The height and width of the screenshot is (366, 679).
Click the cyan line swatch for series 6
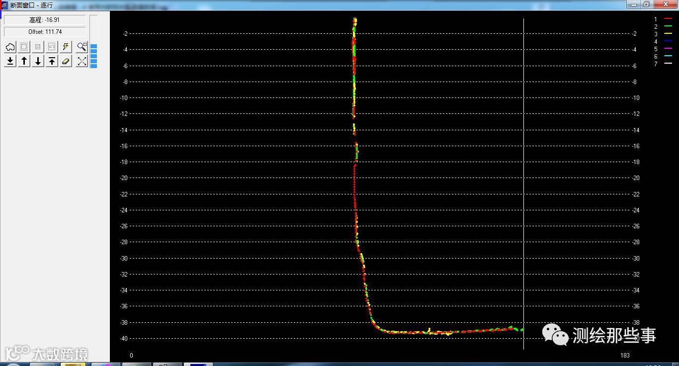pos(668,56)
